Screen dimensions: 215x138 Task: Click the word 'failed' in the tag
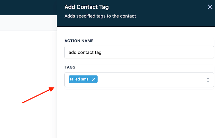(x=75, y=79)
